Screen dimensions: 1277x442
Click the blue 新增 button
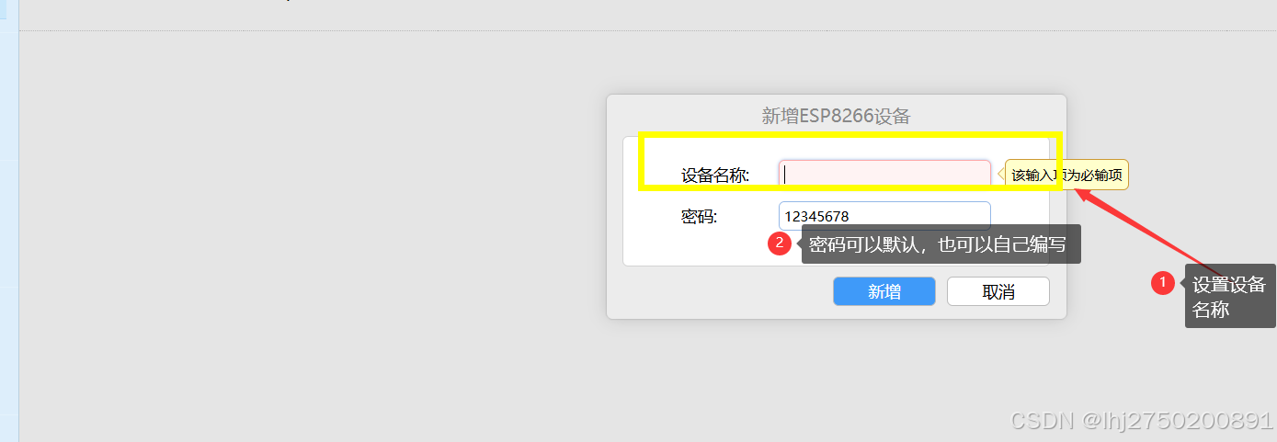(884, 291)
